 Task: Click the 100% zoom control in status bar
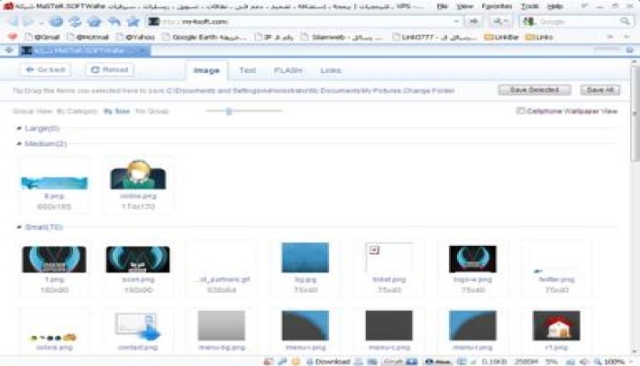click(610, 361)
